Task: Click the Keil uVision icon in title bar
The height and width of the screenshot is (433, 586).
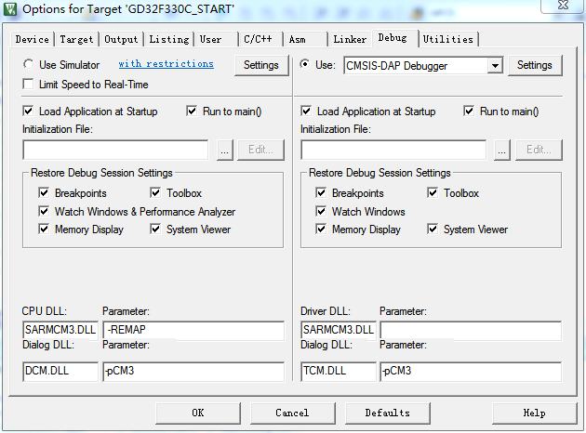Action: click(9, 9)
